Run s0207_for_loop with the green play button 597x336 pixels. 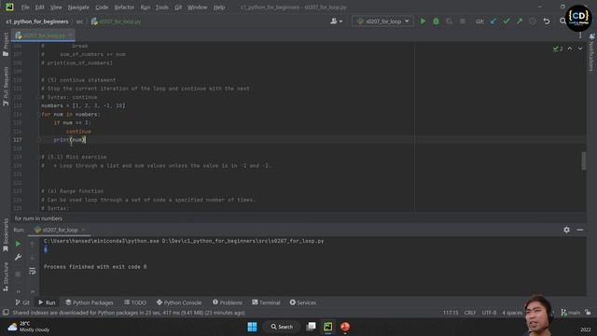423,21
